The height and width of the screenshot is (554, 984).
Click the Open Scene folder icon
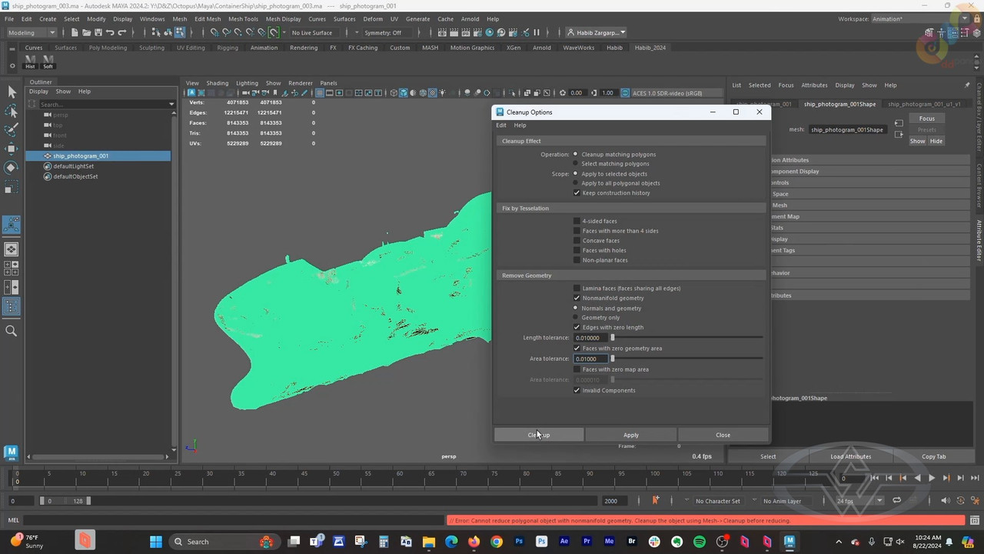(86, 32)
